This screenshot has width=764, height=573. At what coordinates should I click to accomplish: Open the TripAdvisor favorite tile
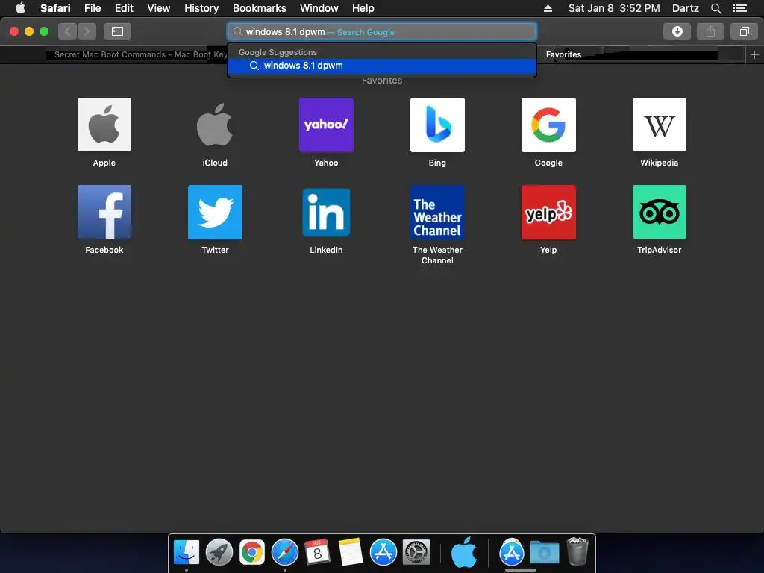click(x=660, y=212)
